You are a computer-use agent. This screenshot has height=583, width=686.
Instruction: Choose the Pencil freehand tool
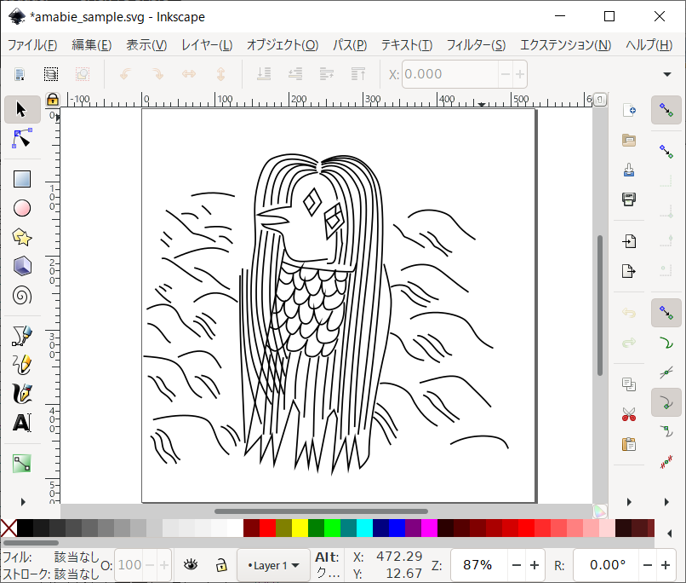tap(22, 365)
